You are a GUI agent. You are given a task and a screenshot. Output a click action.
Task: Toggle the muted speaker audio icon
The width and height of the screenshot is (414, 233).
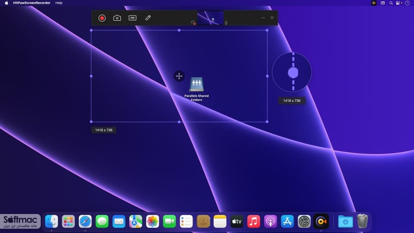coord(193,23)
